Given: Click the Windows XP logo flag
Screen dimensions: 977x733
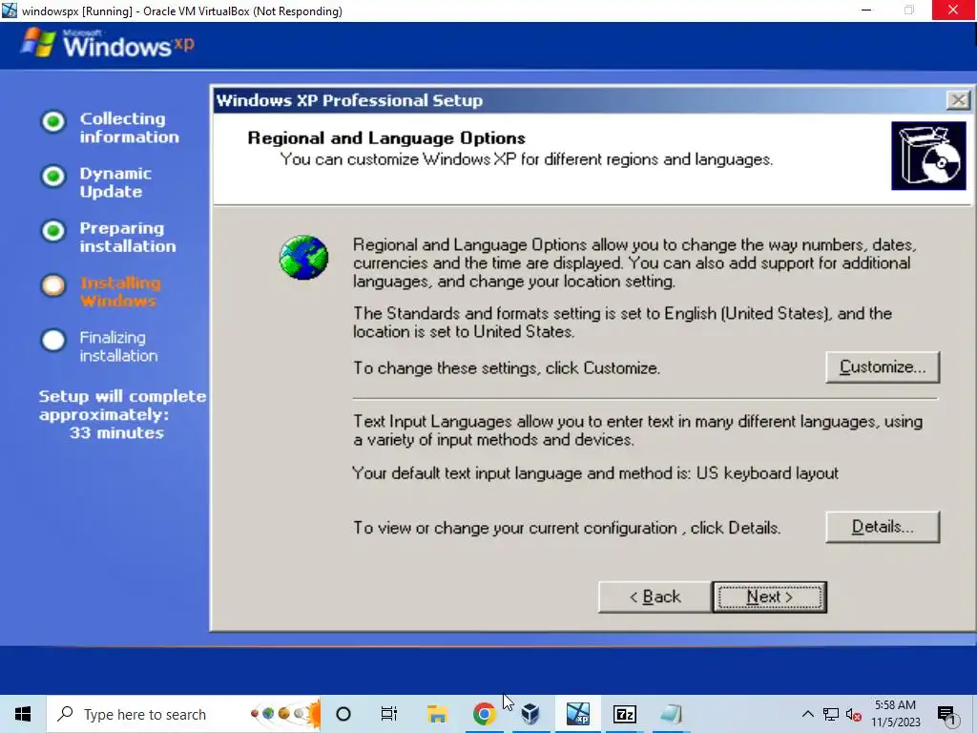Looking at the screenshot, I should coord(38,42).
